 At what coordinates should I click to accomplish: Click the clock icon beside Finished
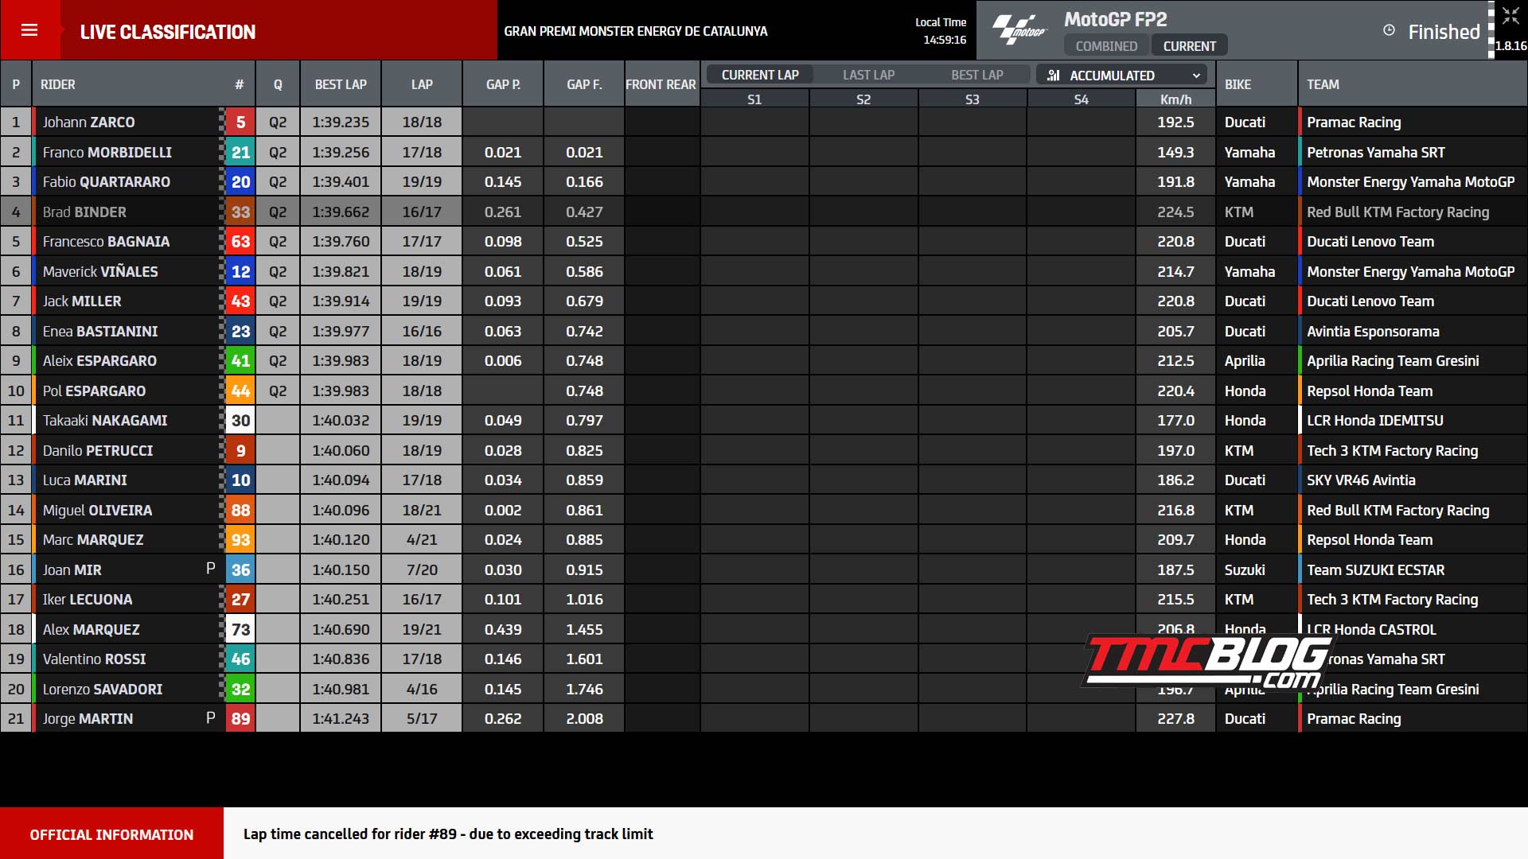point(1389,30)
